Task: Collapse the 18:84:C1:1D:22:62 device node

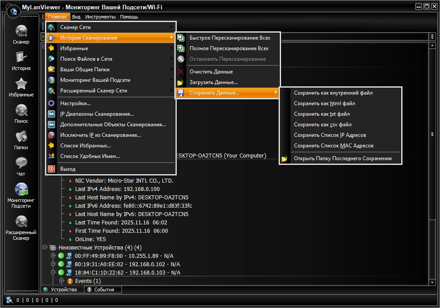Action: [x=53, y=272]
